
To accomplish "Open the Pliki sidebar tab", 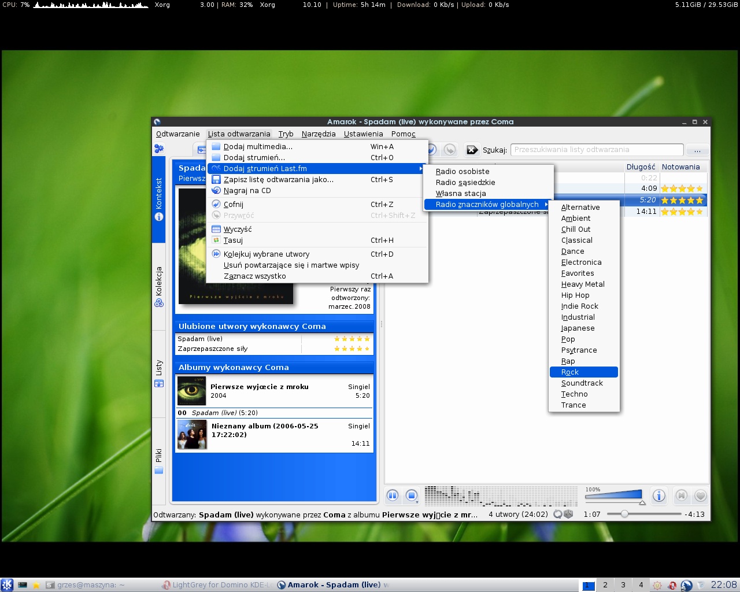I will tap(158, 461).
